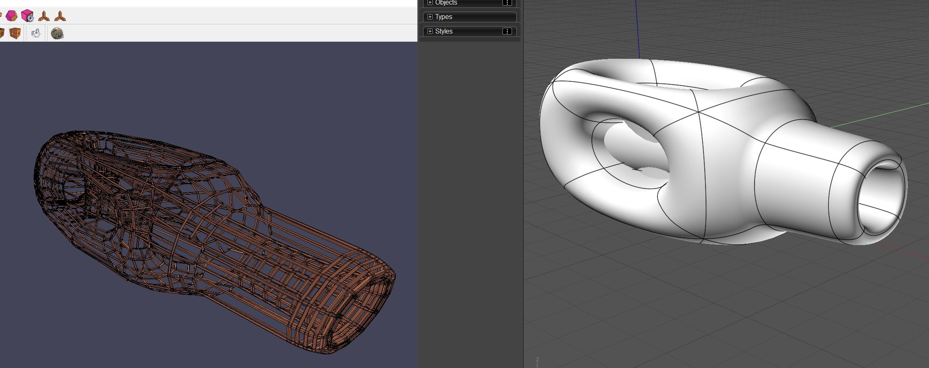Open the Styles panel three-dot menu
This screenshot has width=929, height=368.
coord(507,31)
